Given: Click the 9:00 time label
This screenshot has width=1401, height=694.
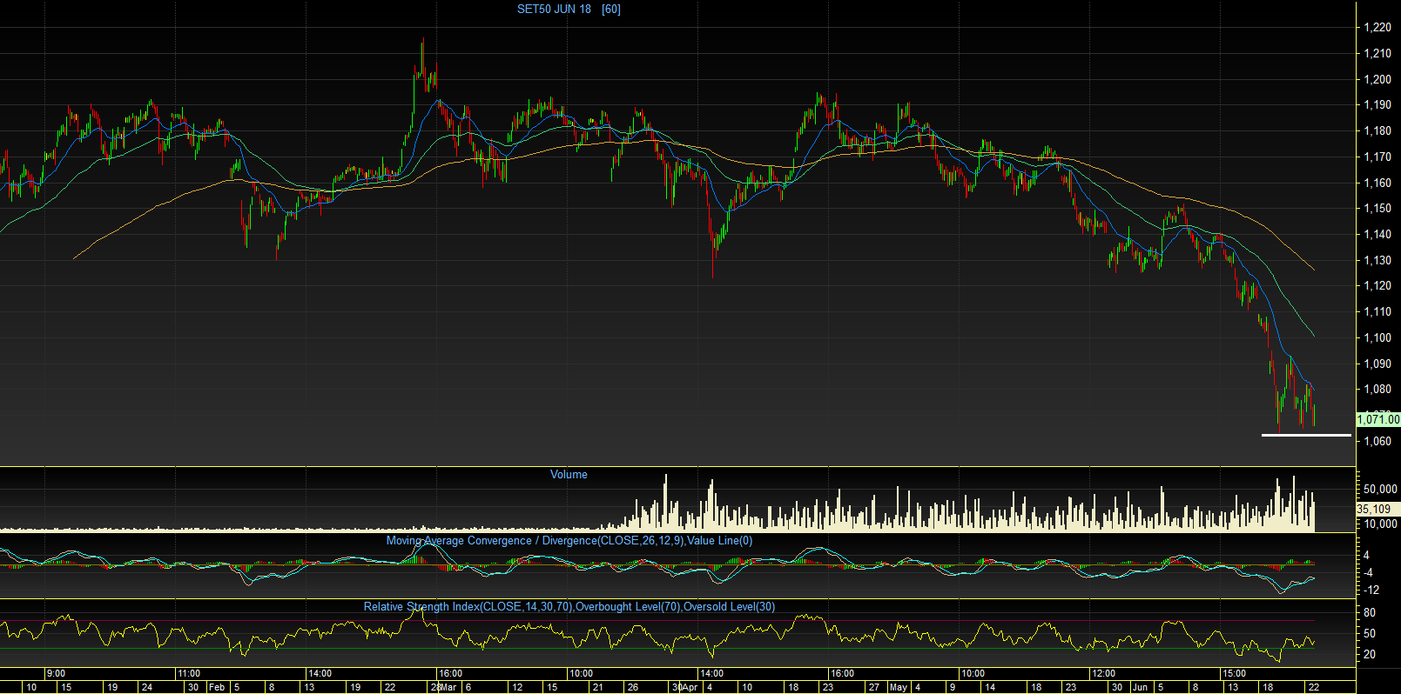Looking at the screenshot, I should point(56,673).
